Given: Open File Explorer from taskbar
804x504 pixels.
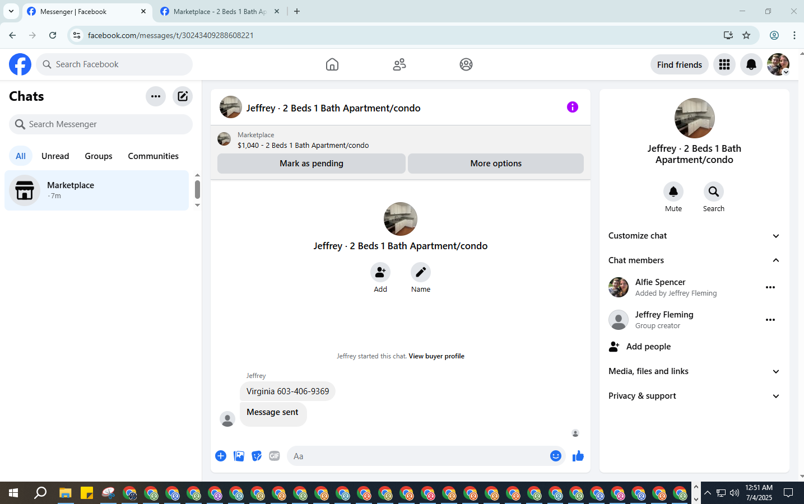Looking at the screenshot, I should [66, 493].
